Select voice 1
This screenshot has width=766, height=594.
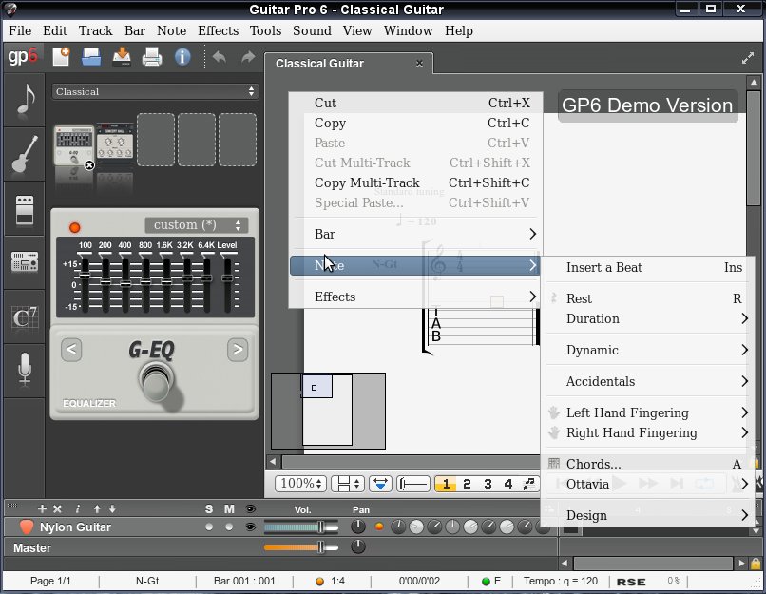(x=446, y=484)
